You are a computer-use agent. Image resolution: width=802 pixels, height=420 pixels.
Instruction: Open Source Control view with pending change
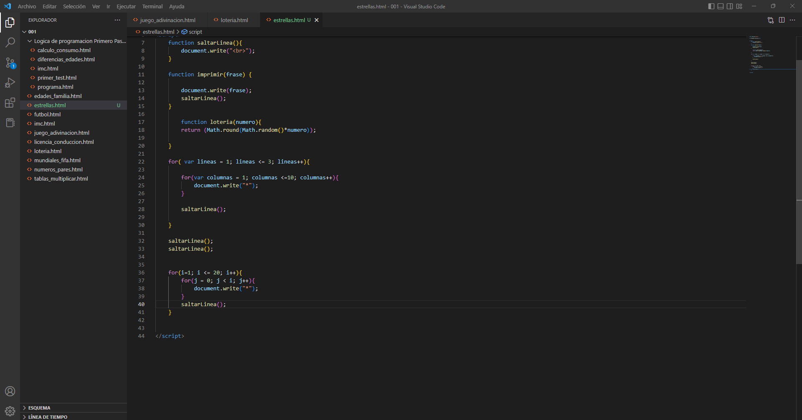click(x=10, y=63)
